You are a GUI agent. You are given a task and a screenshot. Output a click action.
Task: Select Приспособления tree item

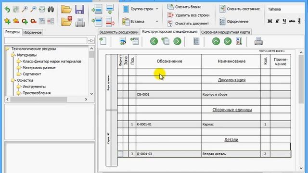click(37, 93)
